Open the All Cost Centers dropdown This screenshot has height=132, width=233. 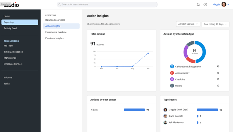pos(188,24)
